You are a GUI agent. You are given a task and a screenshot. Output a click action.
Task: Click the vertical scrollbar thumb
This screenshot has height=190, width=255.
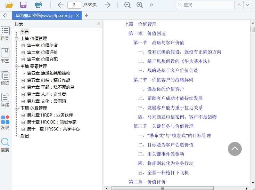tap(253, 30)
